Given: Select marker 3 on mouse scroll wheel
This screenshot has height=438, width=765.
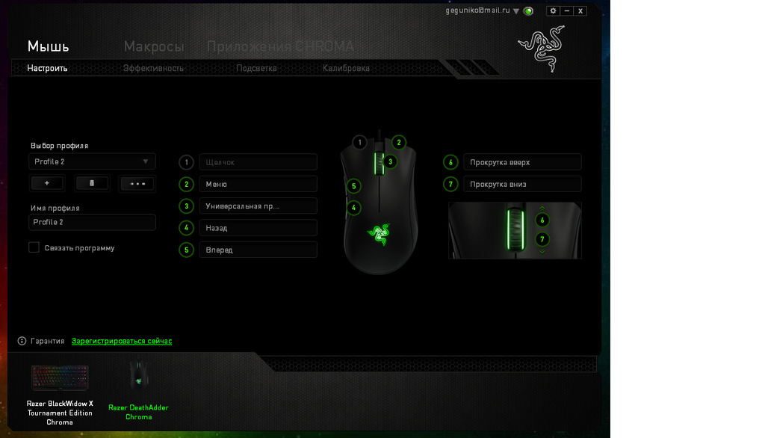Looking at the screenshot, I should 390,161.
